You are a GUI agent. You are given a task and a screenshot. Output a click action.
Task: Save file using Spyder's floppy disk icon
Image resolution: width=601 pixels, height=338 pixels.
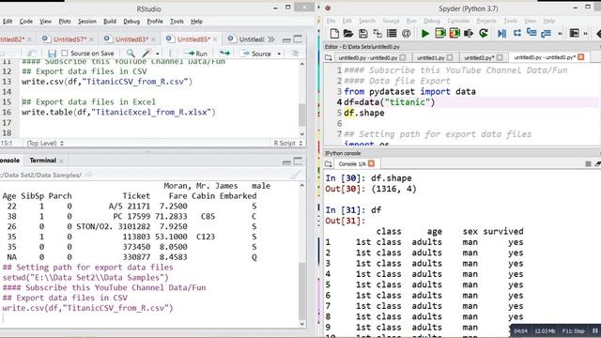pyautogui.click(x=363, y=34)
